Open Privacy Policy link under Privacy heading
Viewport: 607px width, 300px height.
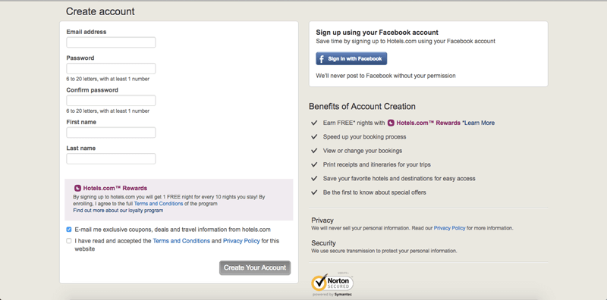tap(449, 228)
